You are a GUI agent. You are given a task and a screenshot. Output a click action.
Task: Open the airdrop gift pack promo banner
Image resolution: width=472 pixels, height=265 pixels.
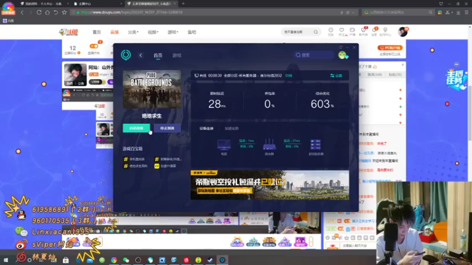click(270, 185)
